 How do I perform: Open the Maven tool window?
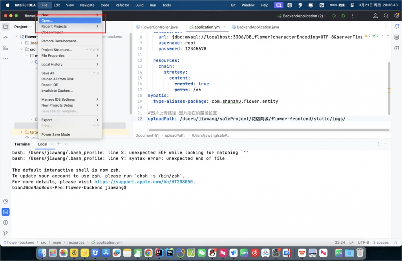click(397, 47)
